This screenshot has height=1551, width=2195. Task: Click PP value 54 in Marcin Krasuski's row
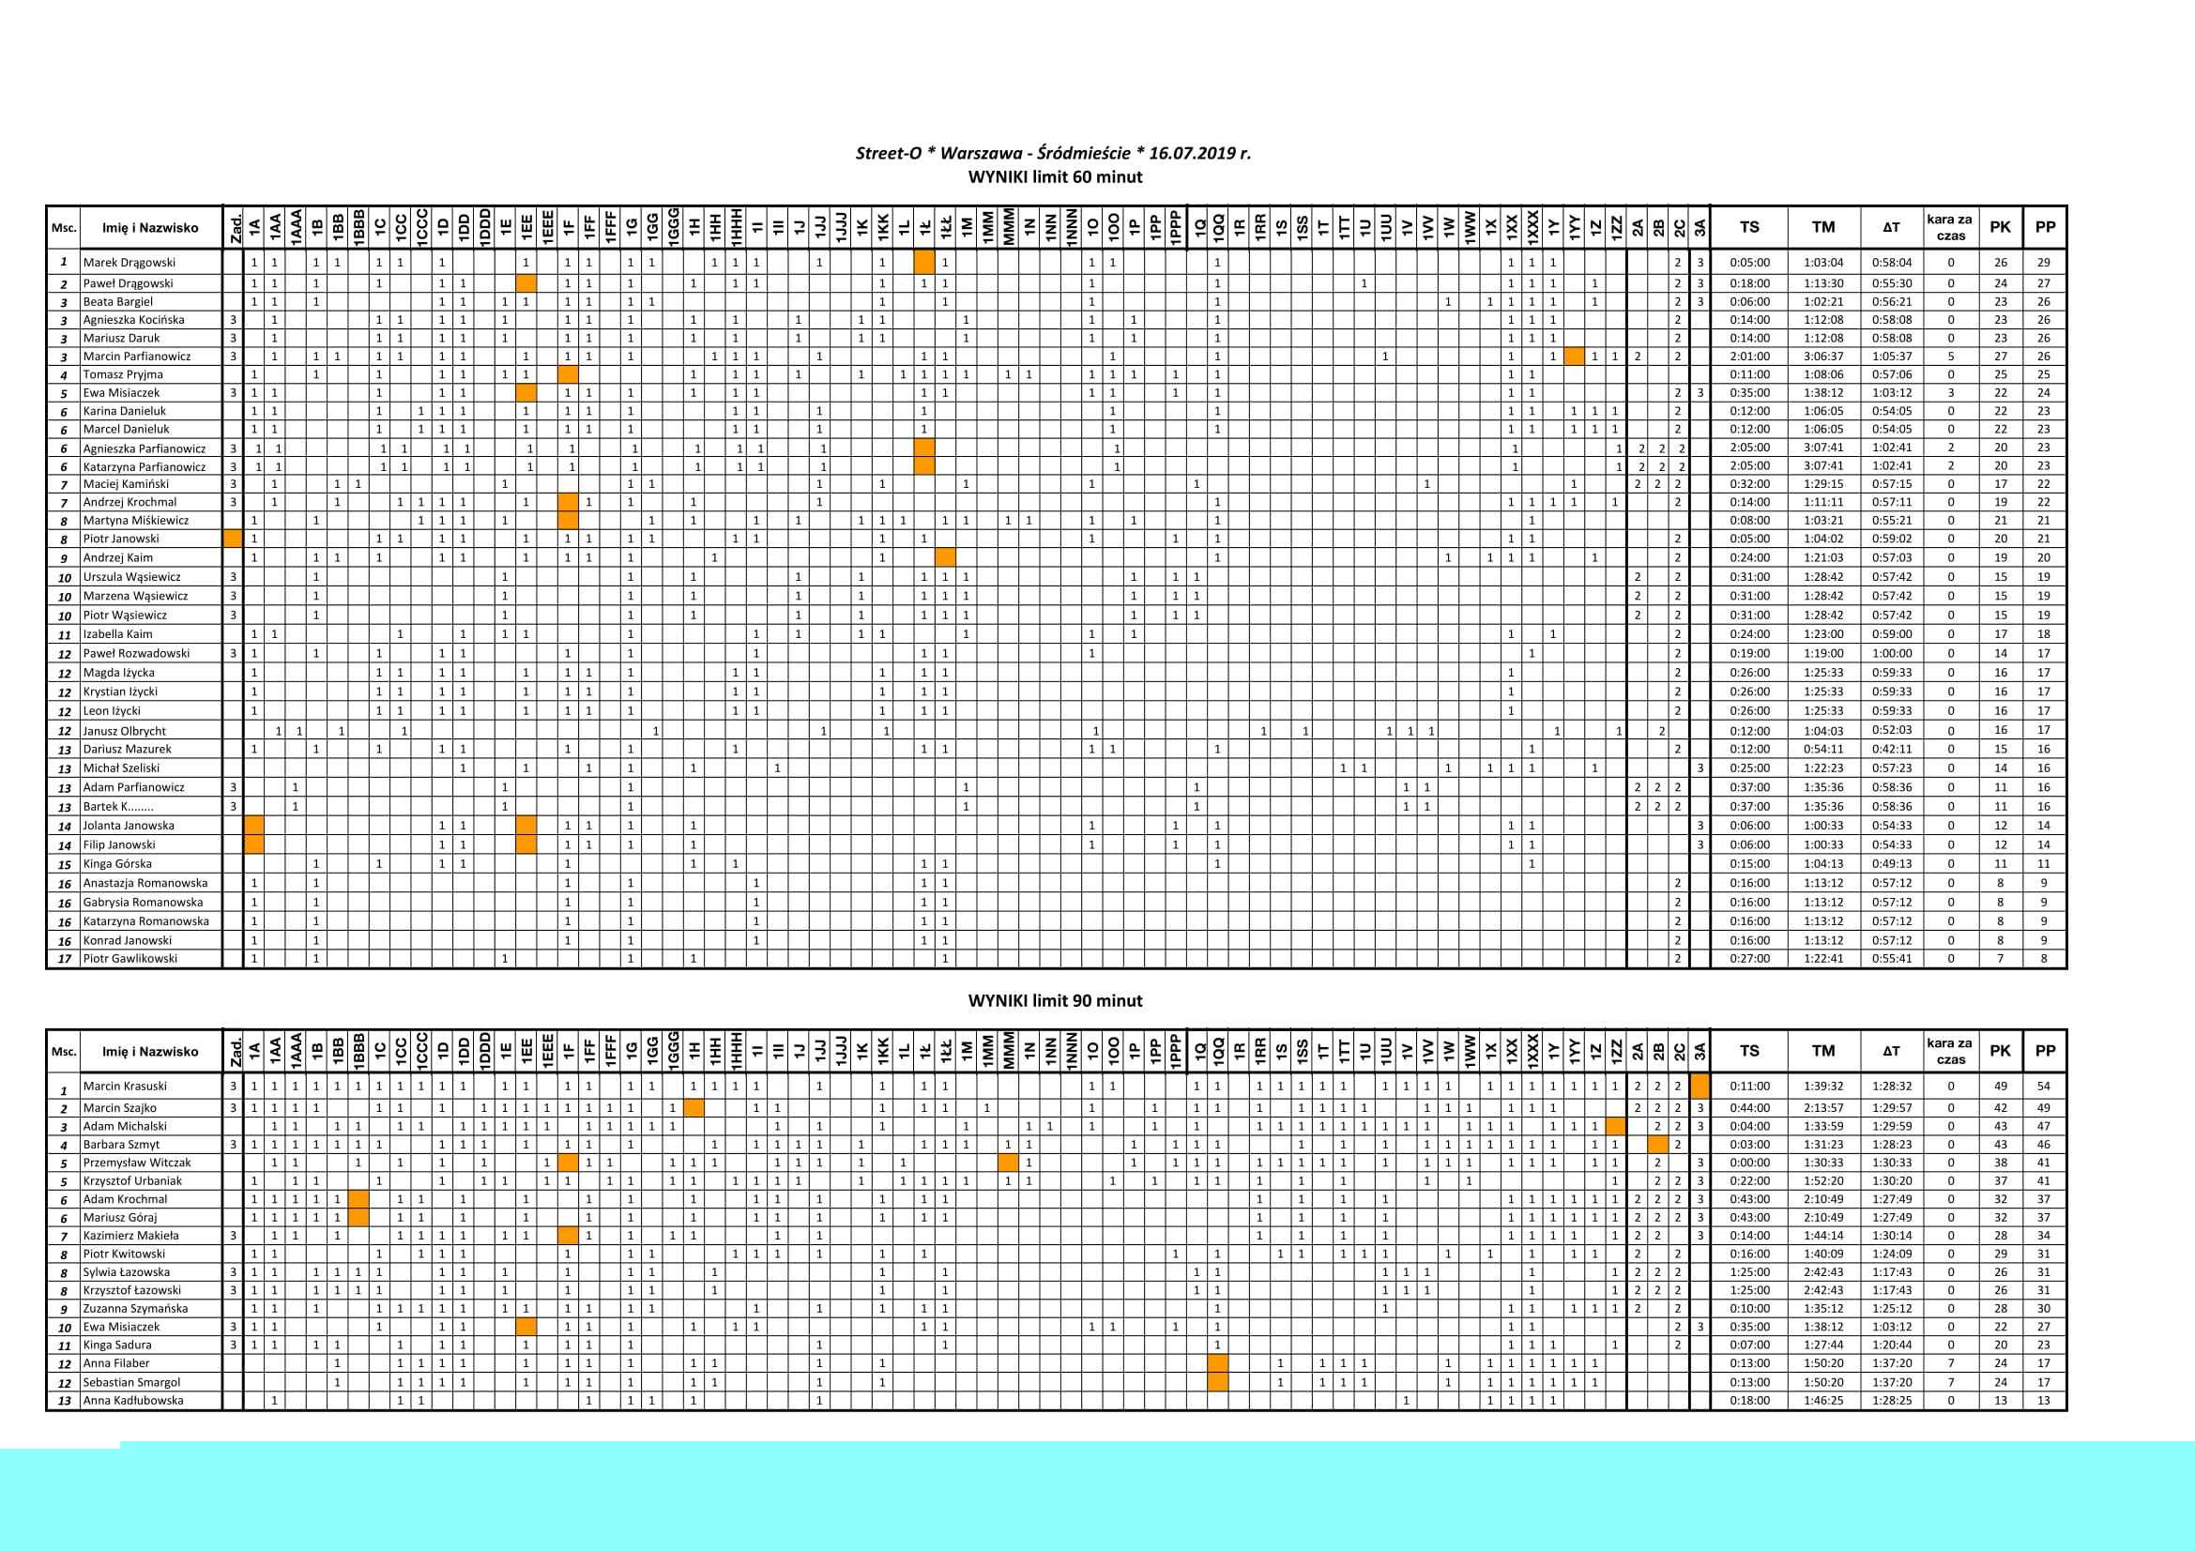click(x=2044, y=1086)
